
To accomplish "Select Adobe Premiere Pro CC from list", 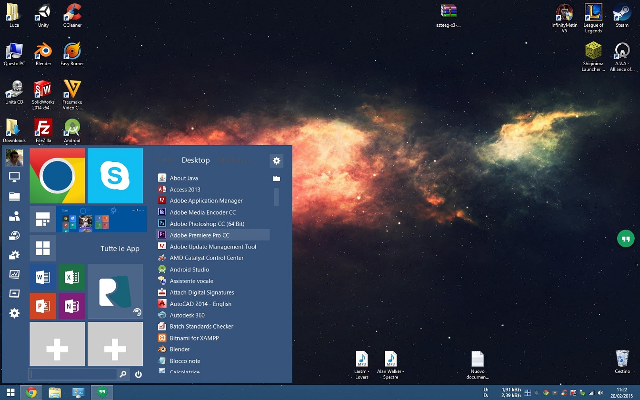I will [200, 235].
